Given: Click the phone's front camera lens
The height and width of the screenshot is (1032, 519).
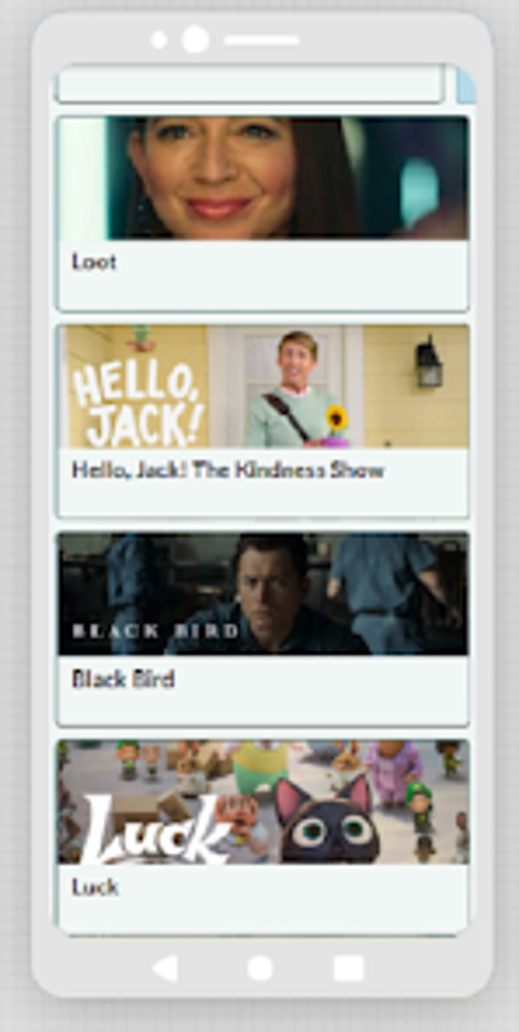Looking at the screenshot, I should pos(195,39).
